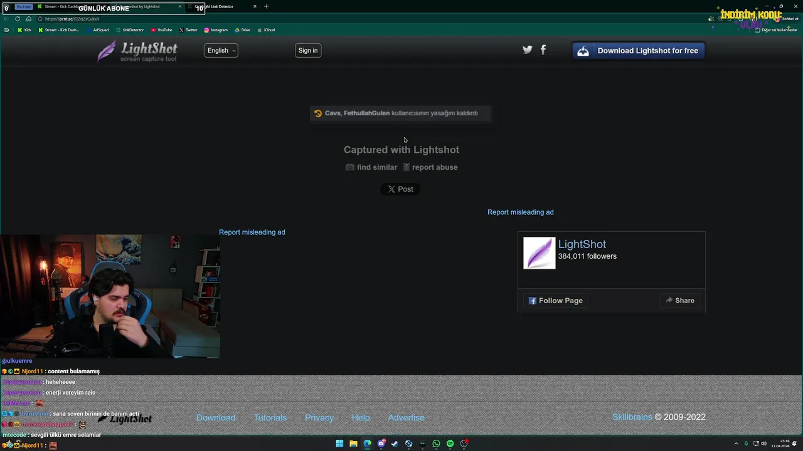Close the Link Detector tab
The width and height of the screenshot is (803, 451).
click(255, 7)
